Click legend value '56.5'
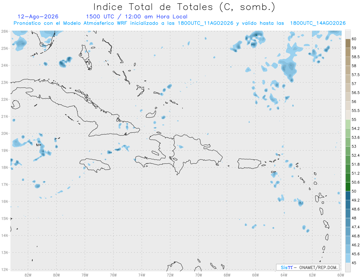Screen dimensions: 362x279 (x=355, y=93)
